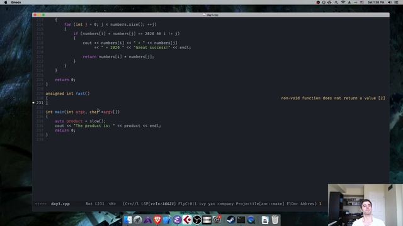Viewport: 403px width, 226px height.
Task: Open the Dock app with red badge
Action: point(217,220)
